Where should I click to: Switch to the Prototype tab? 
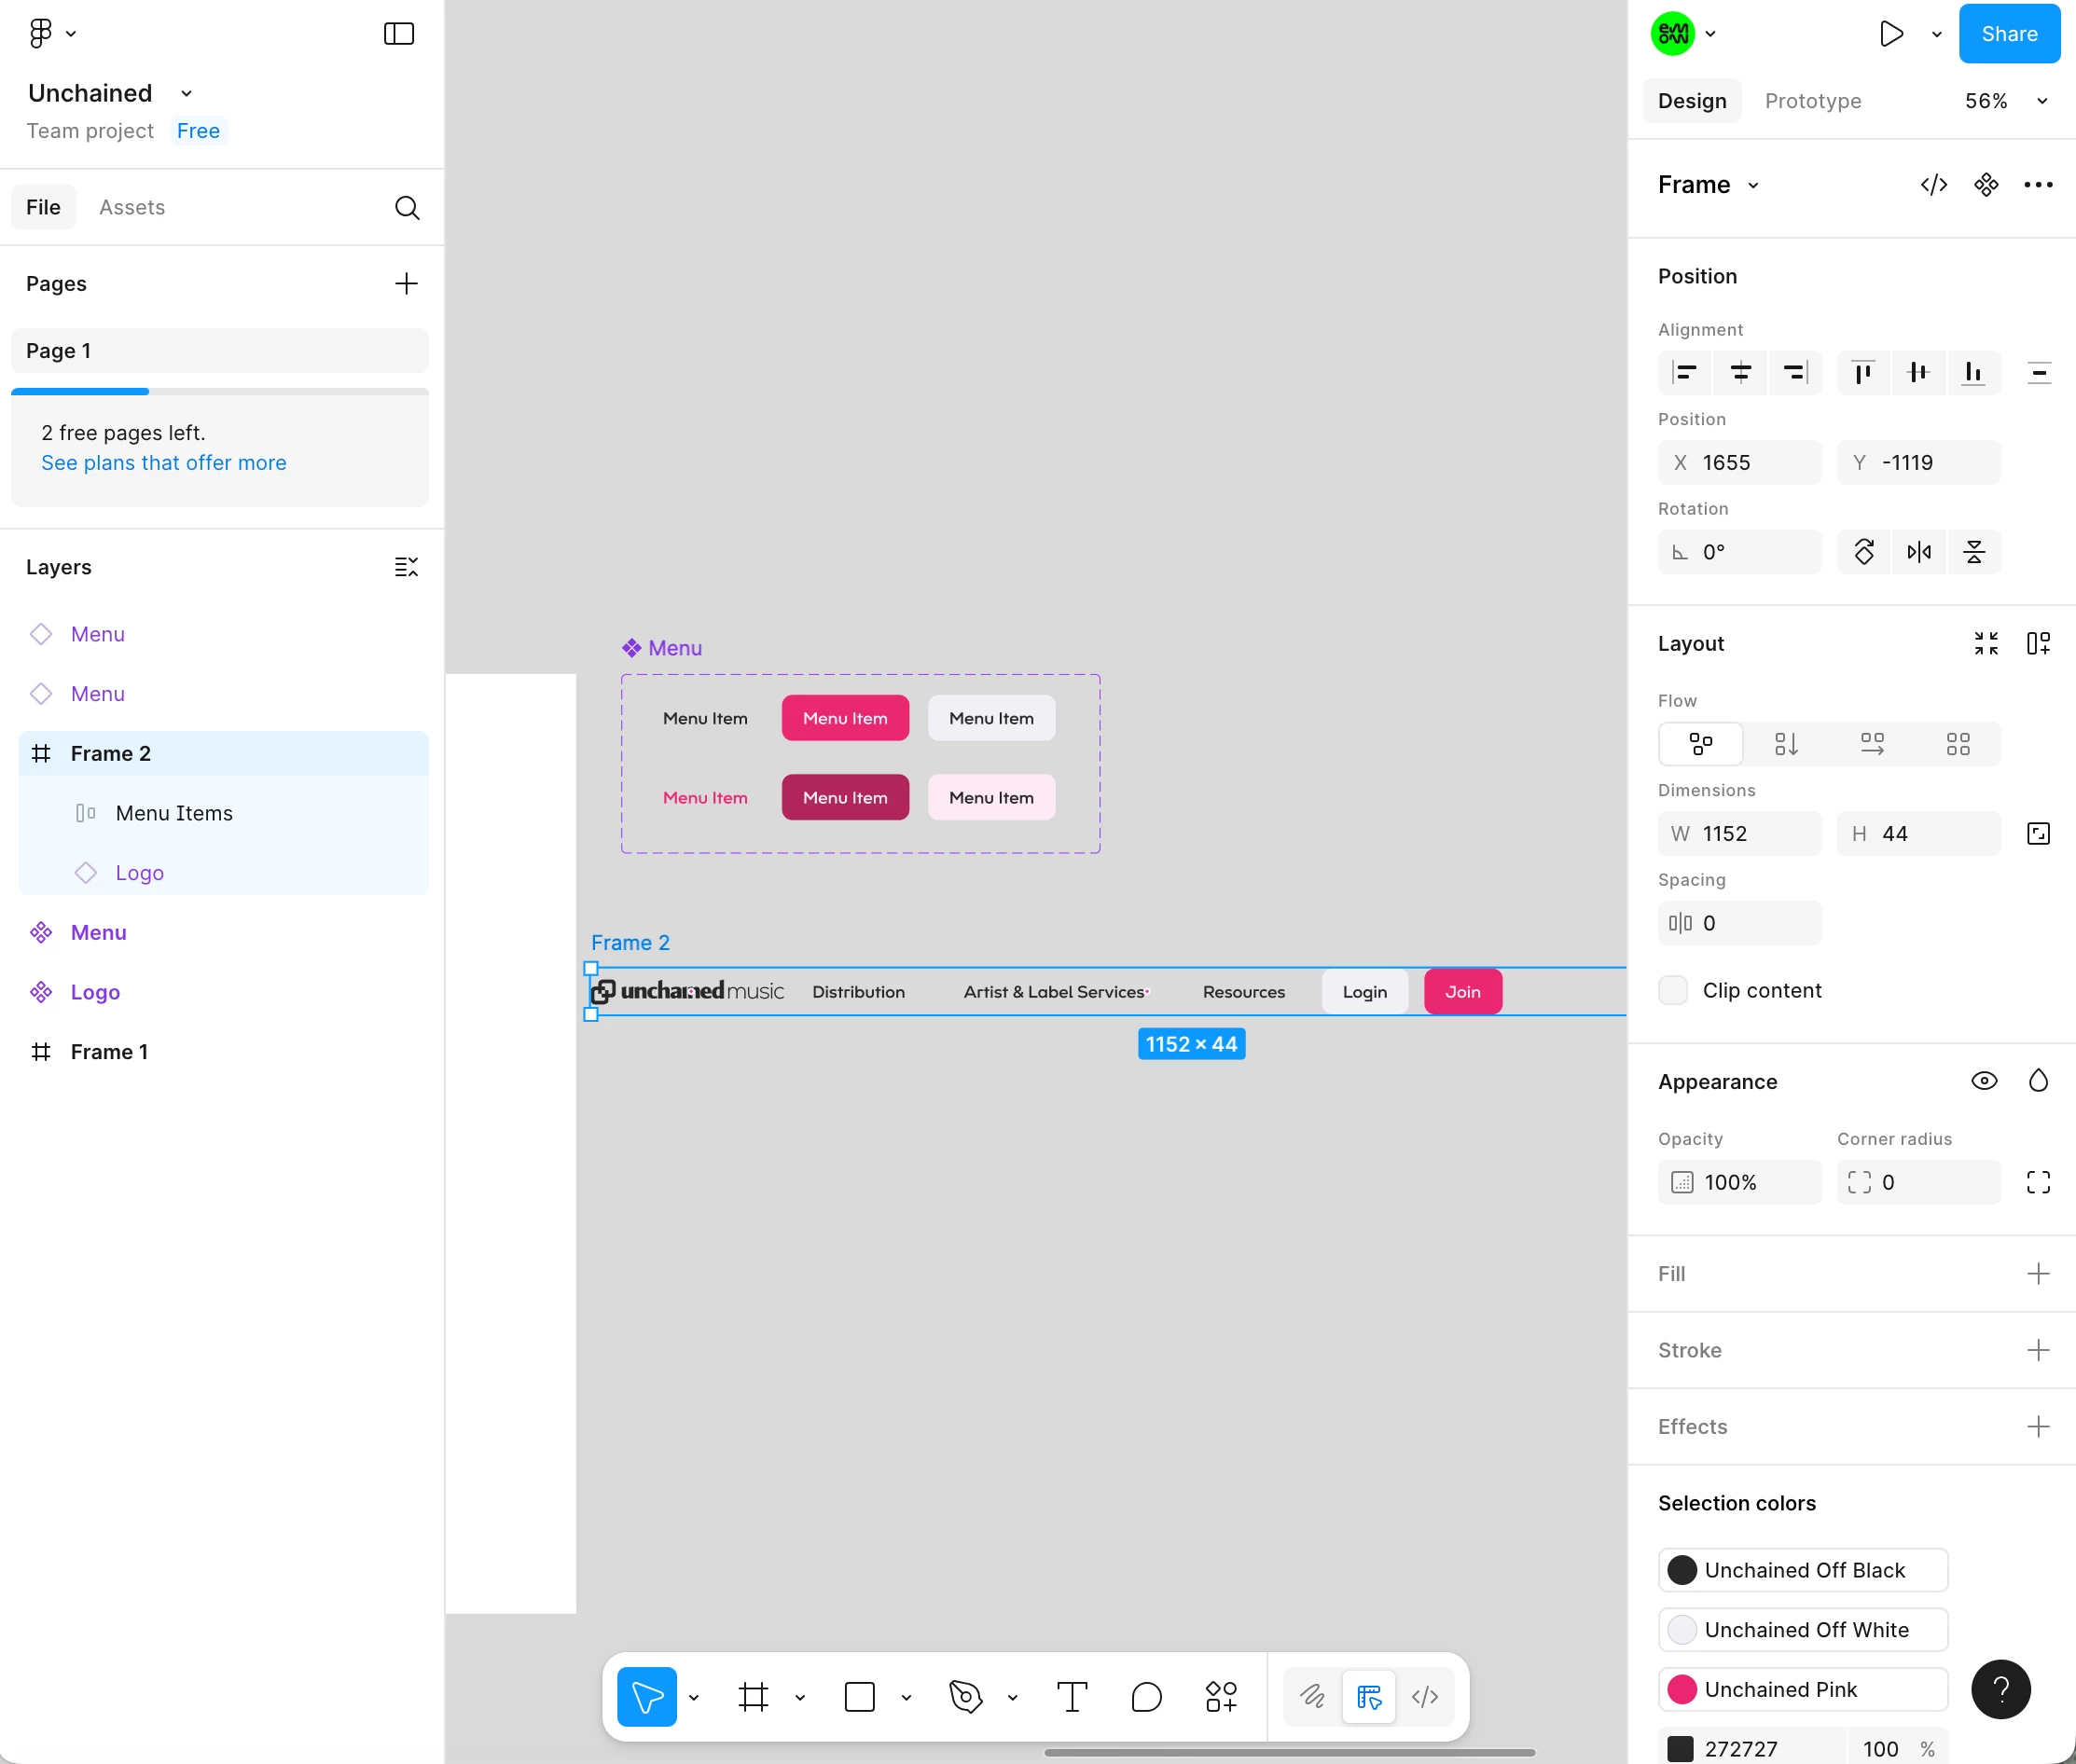[1812, 101]
